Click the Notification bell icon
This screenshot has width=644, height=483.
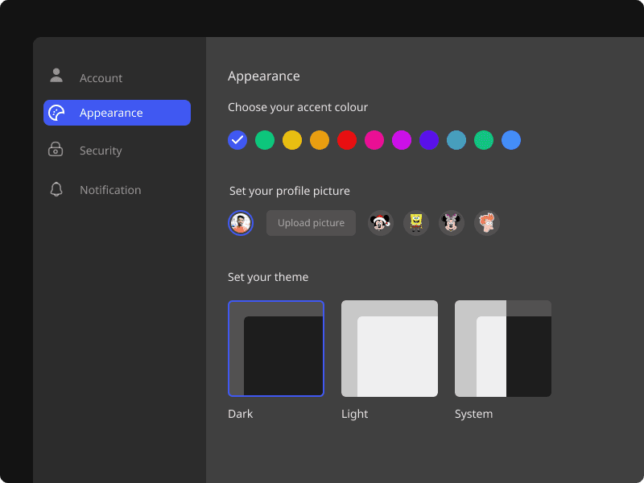click(x=56, y=189)
